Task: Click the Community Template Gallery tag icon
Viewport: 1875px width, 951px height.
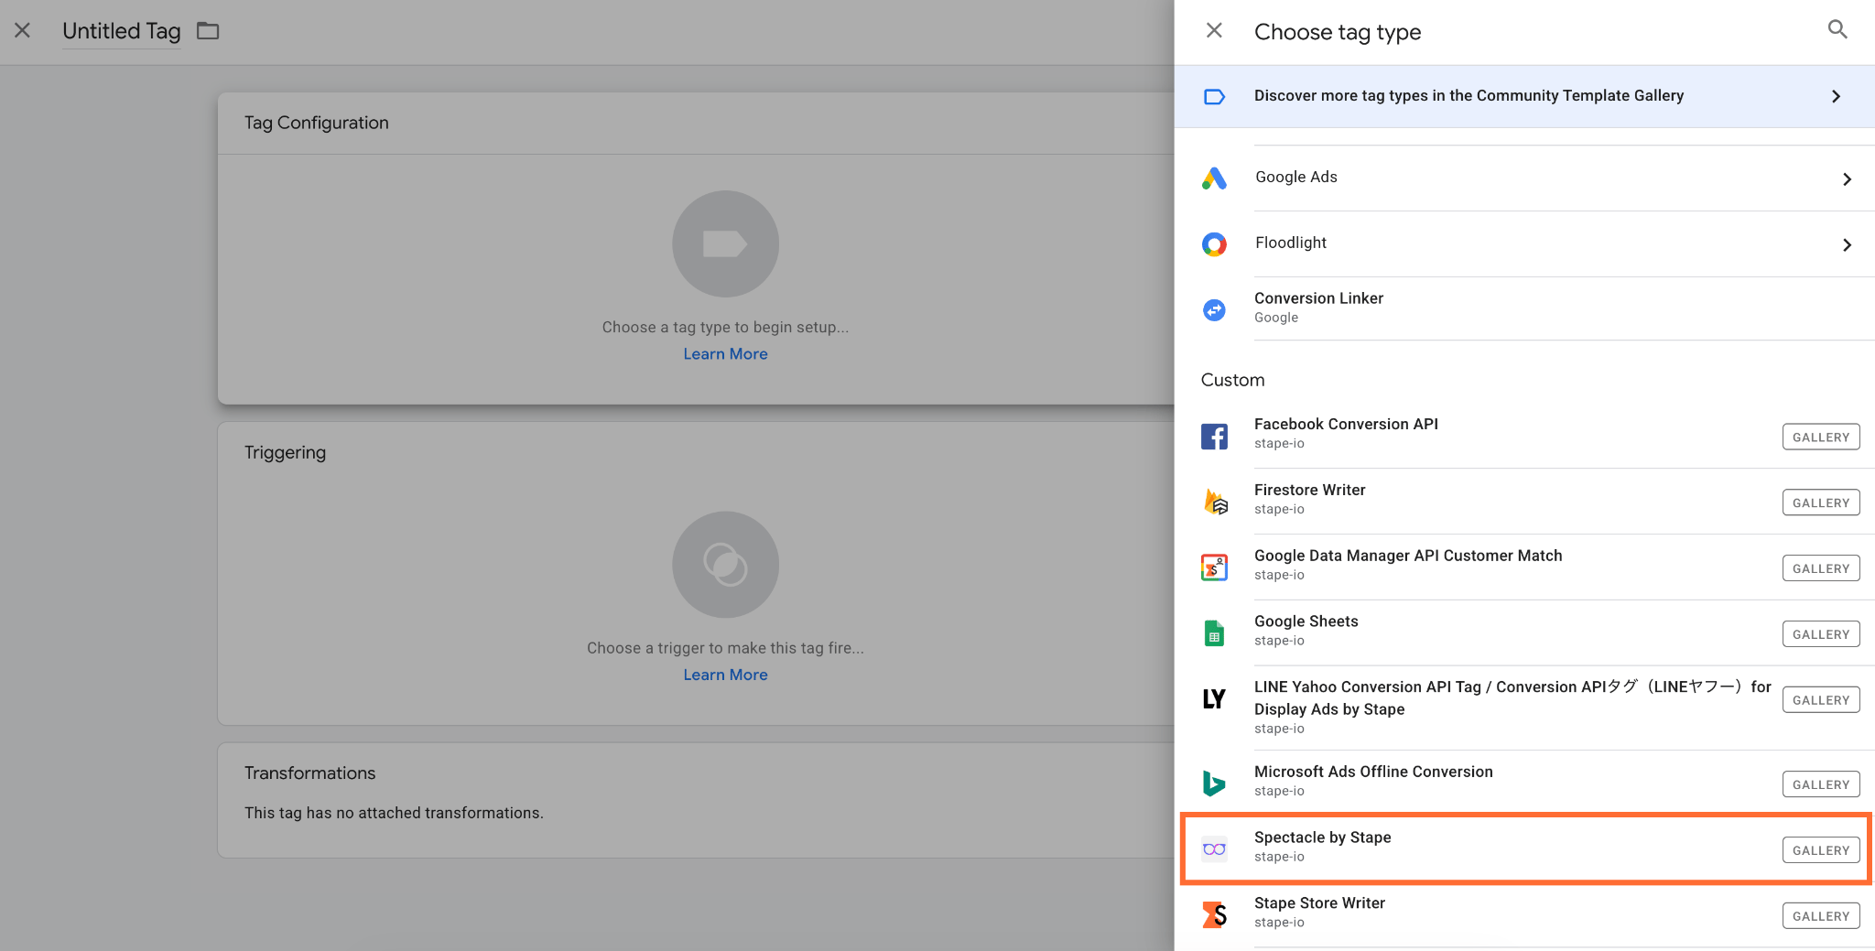Action: pos(1214,96)
